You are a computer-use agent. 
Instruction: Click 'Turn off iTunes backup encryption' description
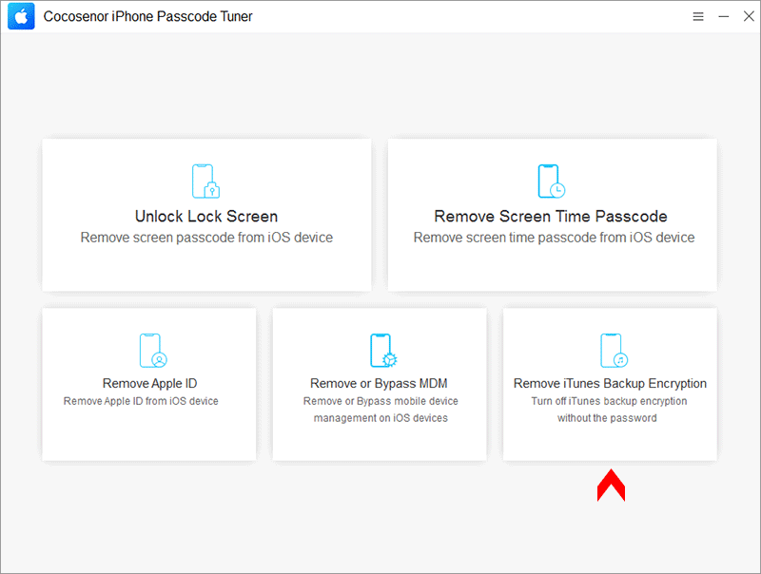pyautogui.click(x=609, y=401)
